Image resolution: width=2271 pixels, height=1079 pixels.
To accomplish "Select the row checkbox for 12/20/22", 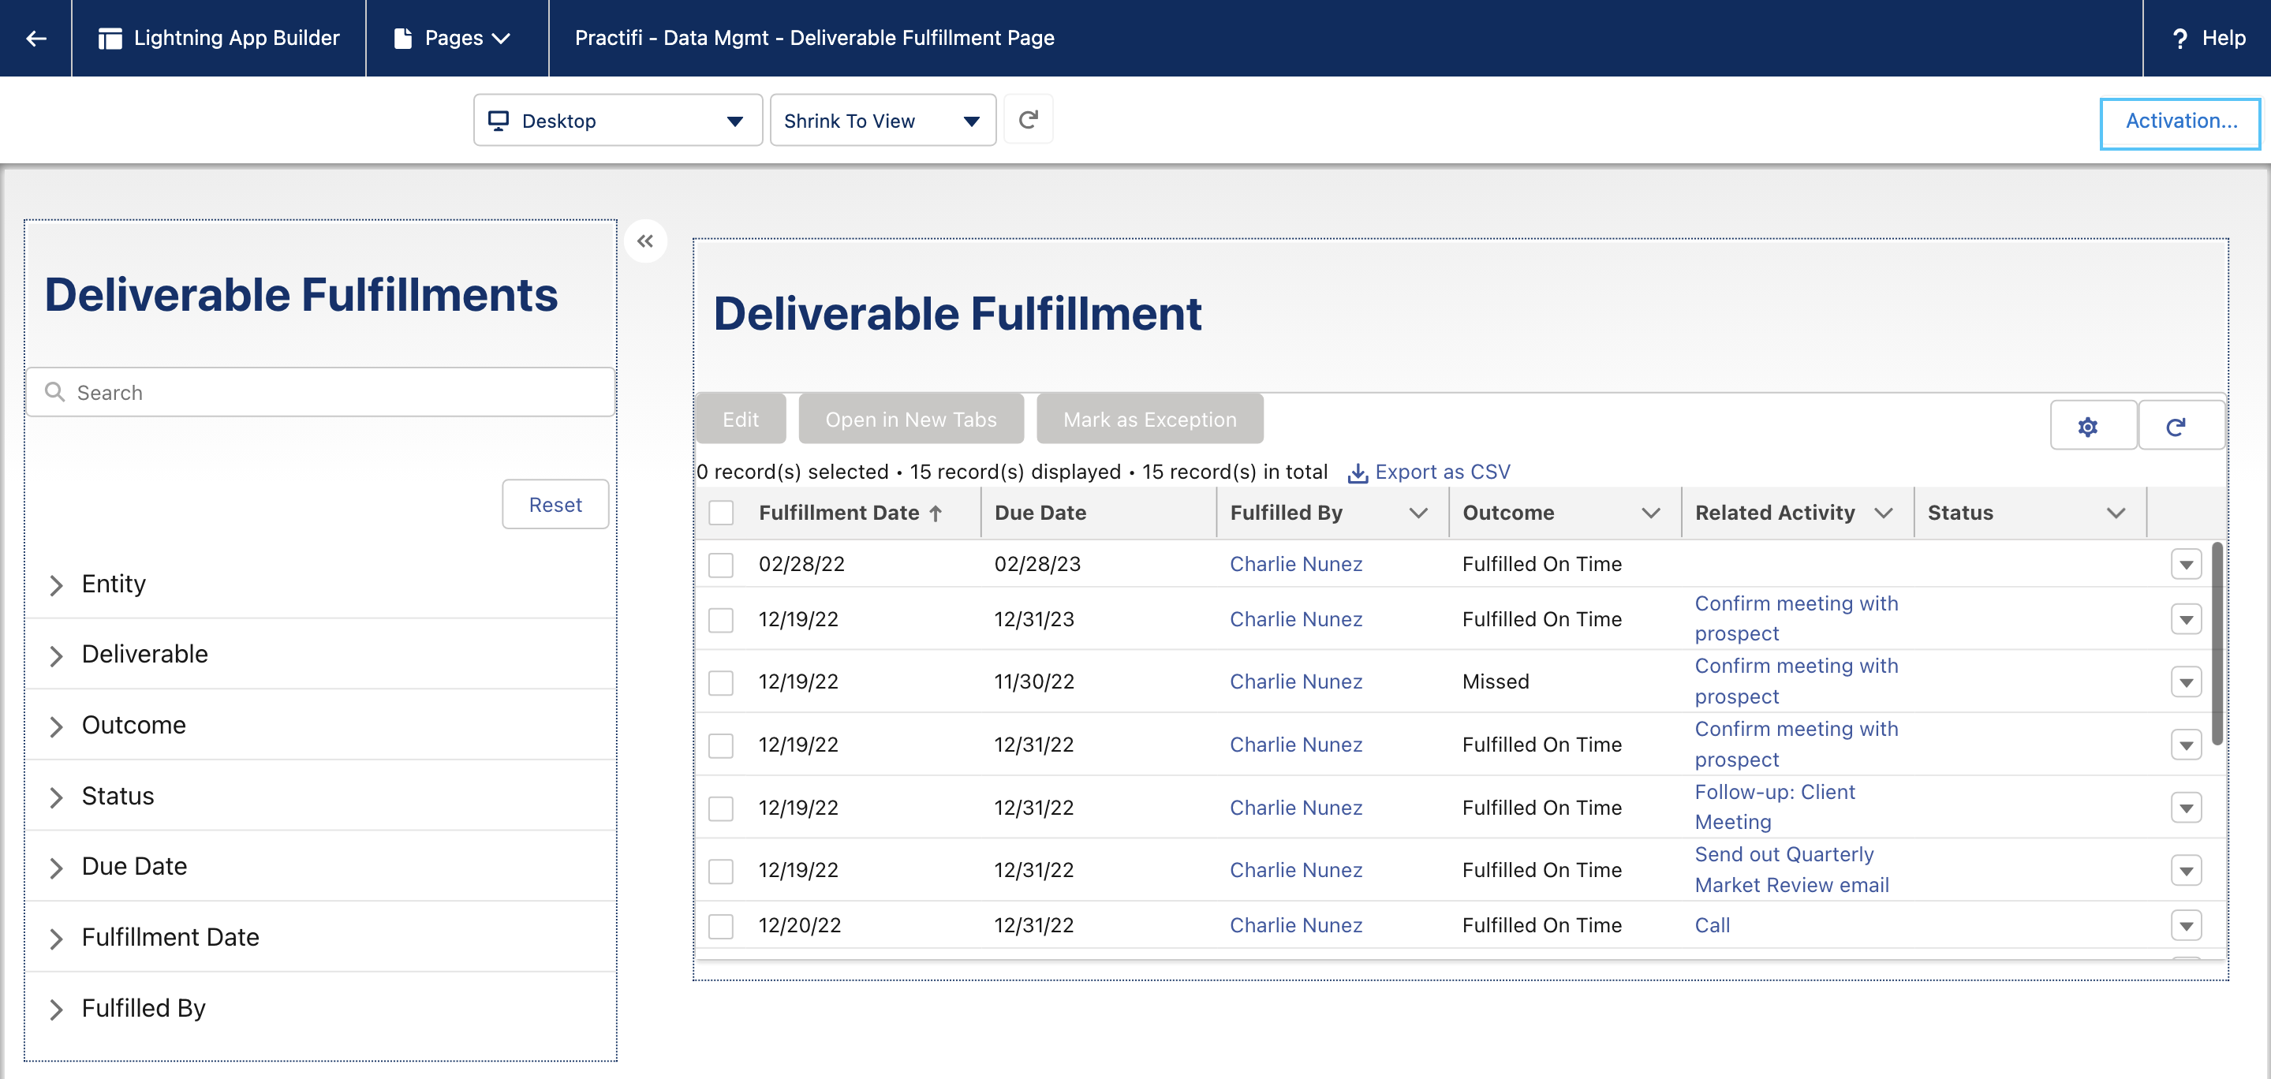I will point(721,926).
